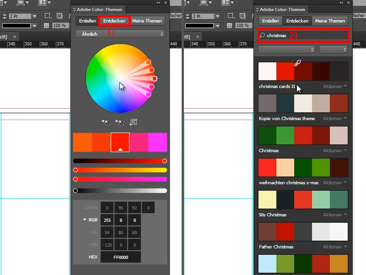This screenshot has height=275, width=366.
Task: Click the christmas search field
Action: pos(303,36)
